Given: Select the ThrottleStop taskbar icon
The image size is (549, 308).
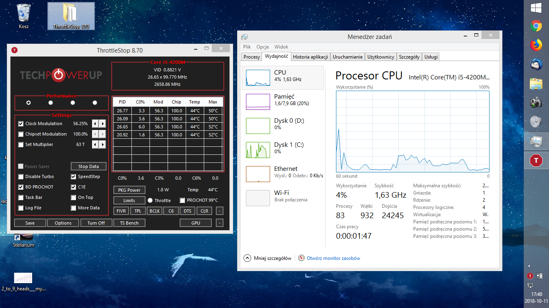Looking at the screenshot, I should 536,160.
